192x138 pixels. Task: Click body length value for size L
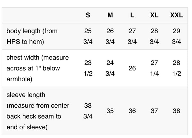pyautogui.click(x=132, y=36)
